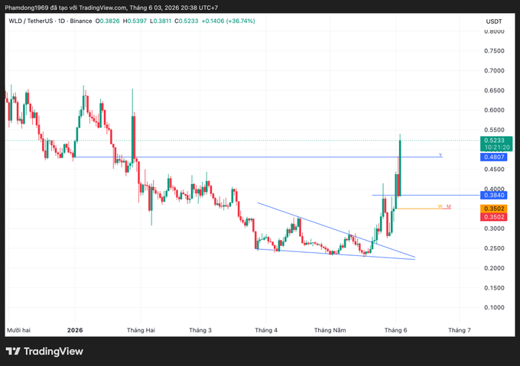Click the Tháng 4 time axis label
This screenshot has height=366, width=520.
[266, 330]
